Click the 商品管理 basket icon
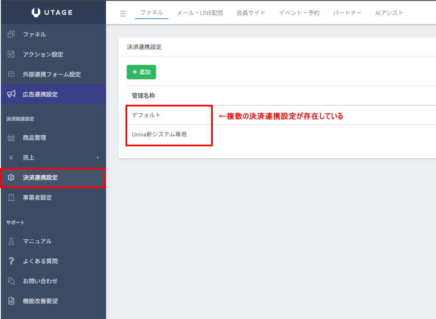436x319 pixels. [x=12, y=138]
